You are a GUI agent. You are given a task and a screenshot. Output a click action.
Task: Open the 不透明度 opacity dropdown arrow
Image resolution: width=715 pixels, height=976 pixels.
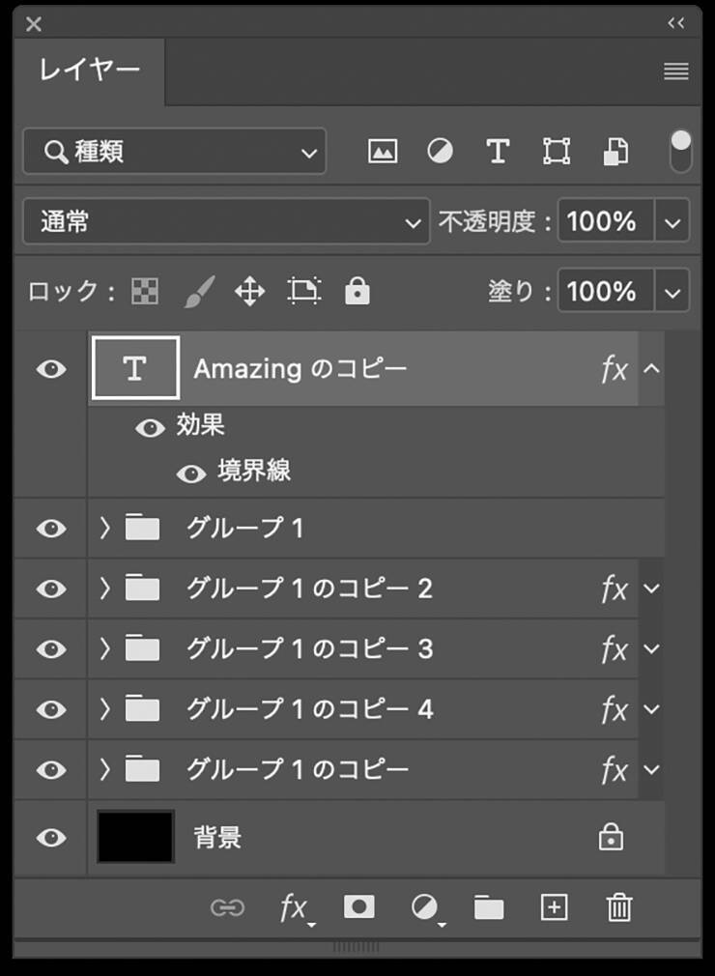pos(673,222)
